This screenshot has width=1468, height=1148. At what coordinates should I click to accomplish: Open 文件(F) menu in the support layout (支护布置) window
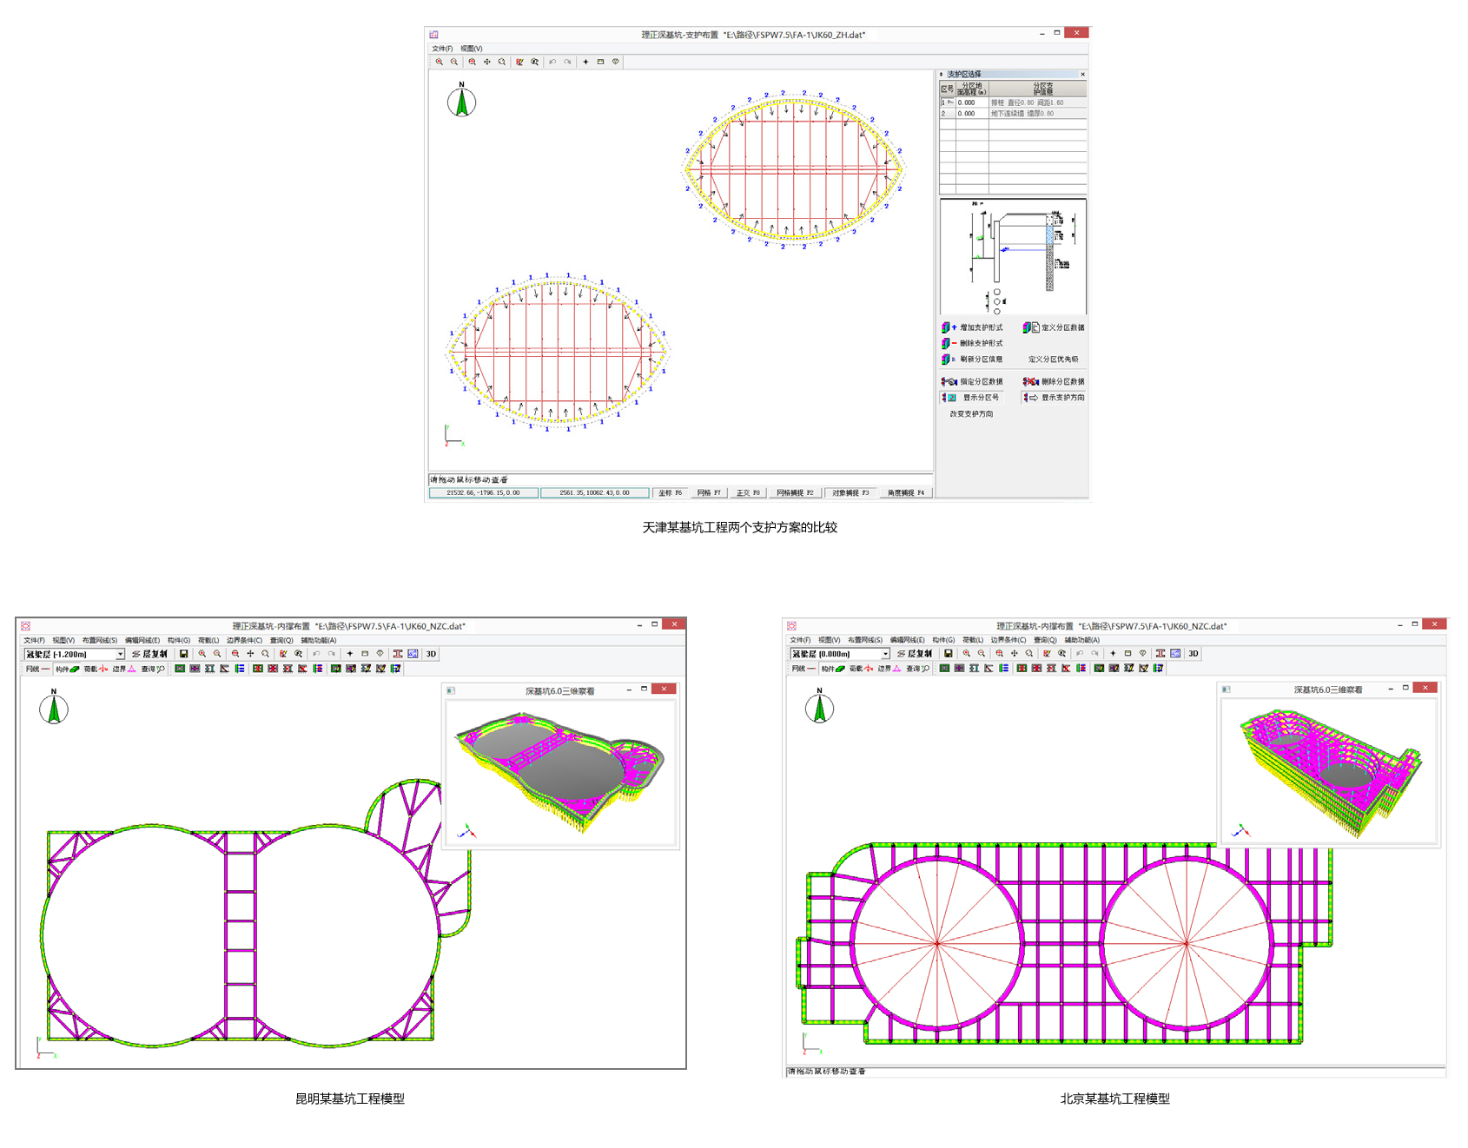pos(442,49)
